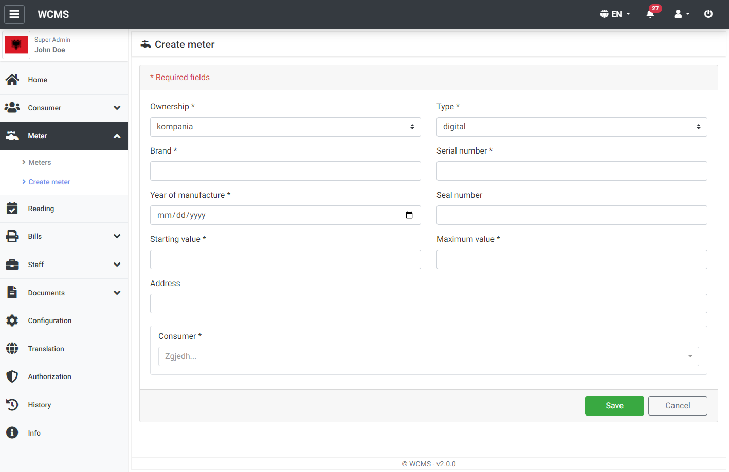Image resolution: width=729 pixels, height=472 pixels.
Task: Expand the Bills menu chevron
Action: (x=117, y=236)
